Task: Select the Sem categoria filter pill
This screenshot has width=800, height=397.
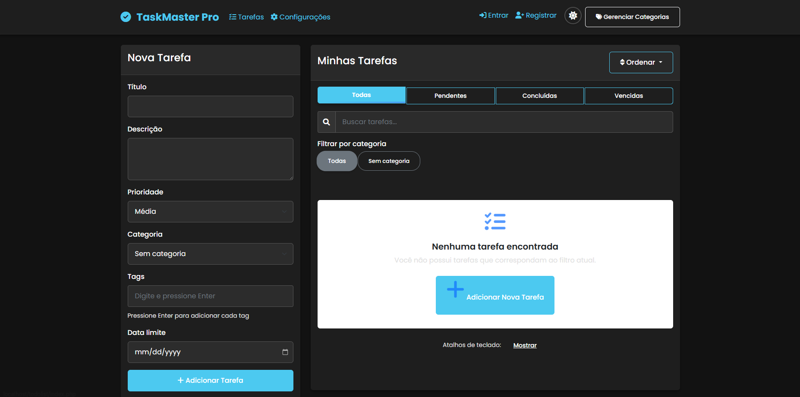Action: [388, 161]
